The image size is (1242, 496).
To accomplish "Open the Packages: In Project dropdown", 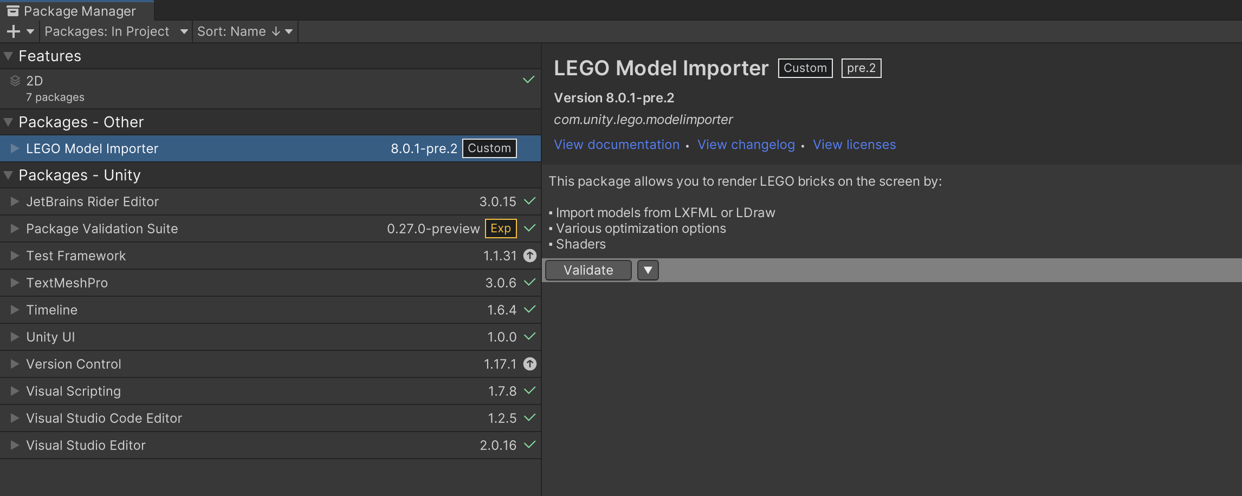I will [116, 31].
